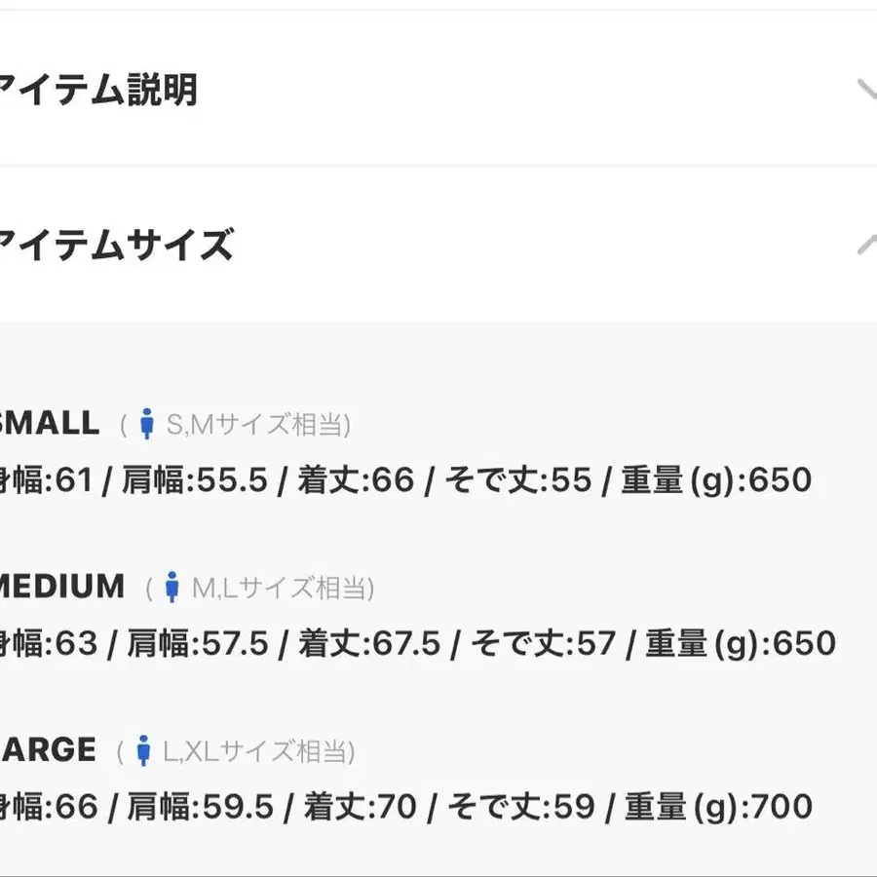The image size is (877, 877).
Task: Click the LARGE length value 着丈:70
Action: 360,807
